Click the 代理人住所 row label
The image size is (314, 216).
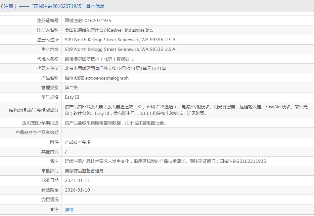point(48,69)
